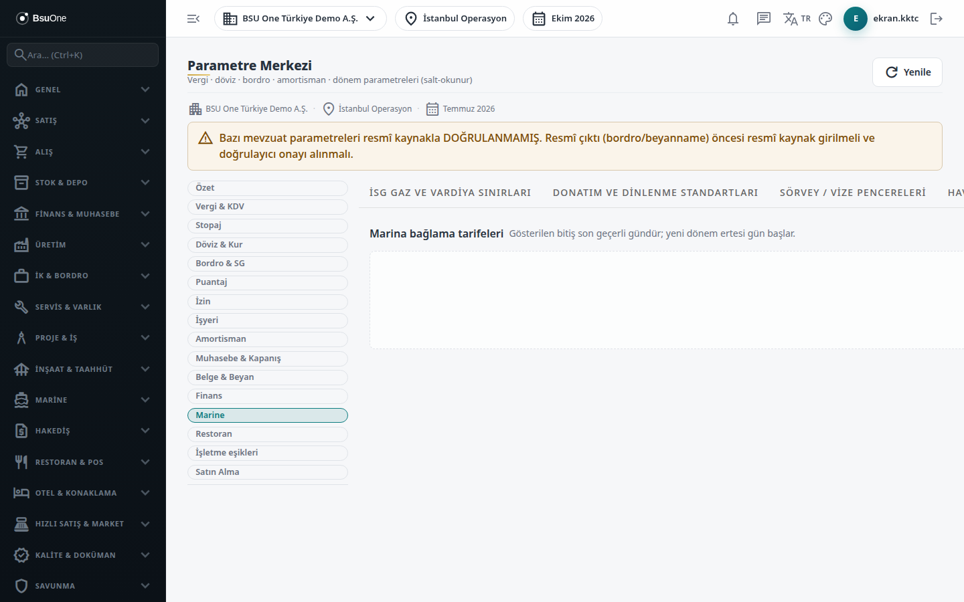Open the Marine module in sidebar
964x602 pixels.
click(x=83, y=400)
